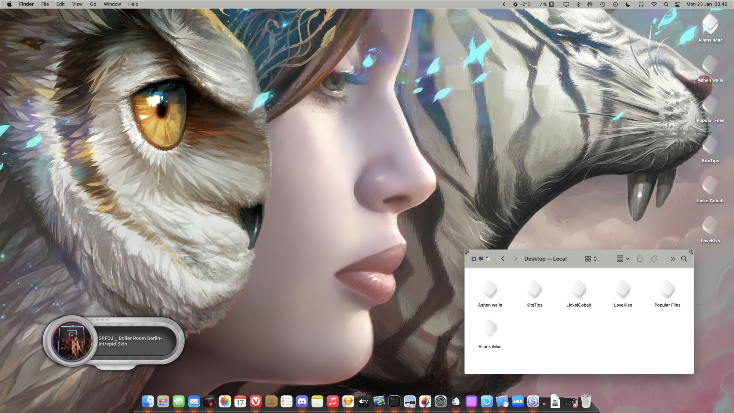The height and width of the screenshot is (413, 734).
Task: Click the headphones menu bar icon
Action: tap(641, 4)
